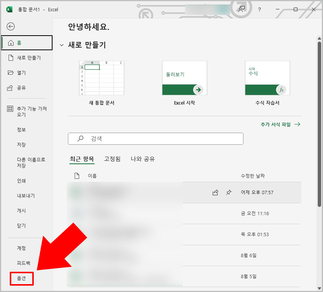Open the 수식 자습서 template

[267, 83]
